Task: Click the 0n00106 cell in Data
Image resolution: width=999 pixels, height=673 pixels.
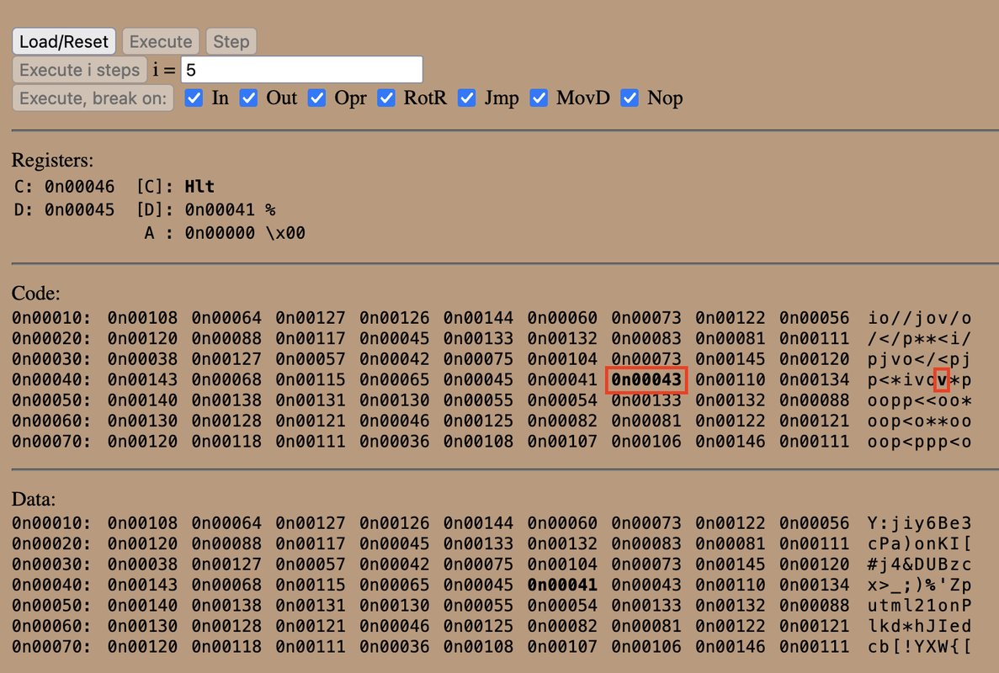Action: click(x=646, y=647)
